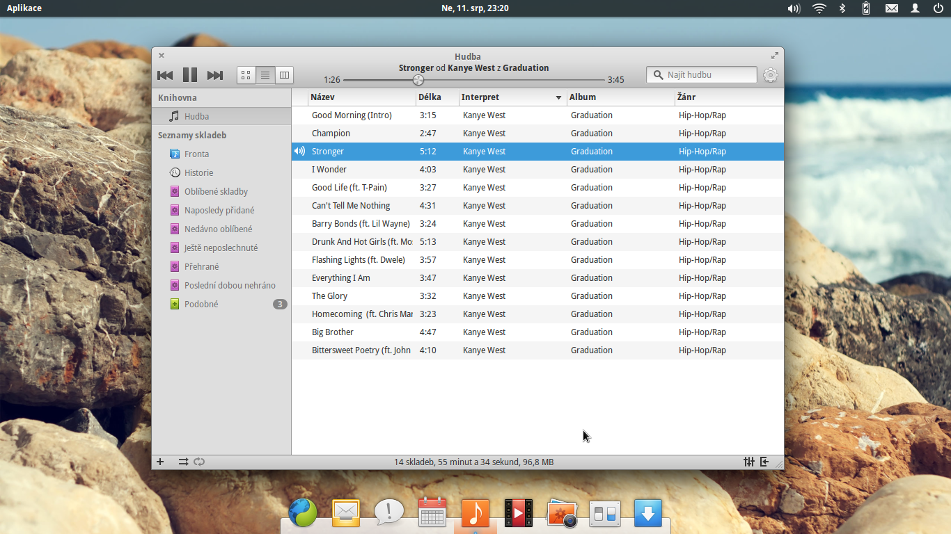Open the Interpret column sort dropdown
The width and height of the screenshot is (951, 534).
coord(558,97)
